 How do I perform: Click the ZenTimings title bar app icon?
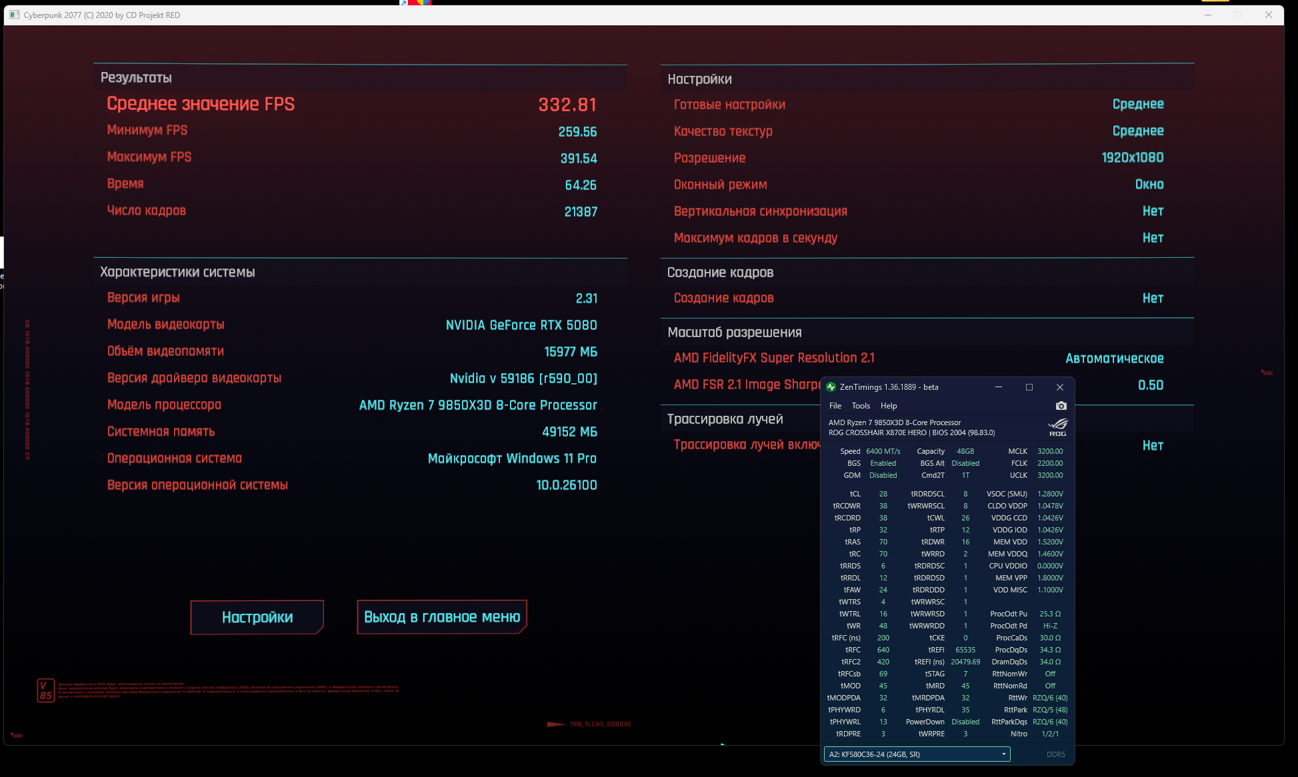(x=831, y=387)
